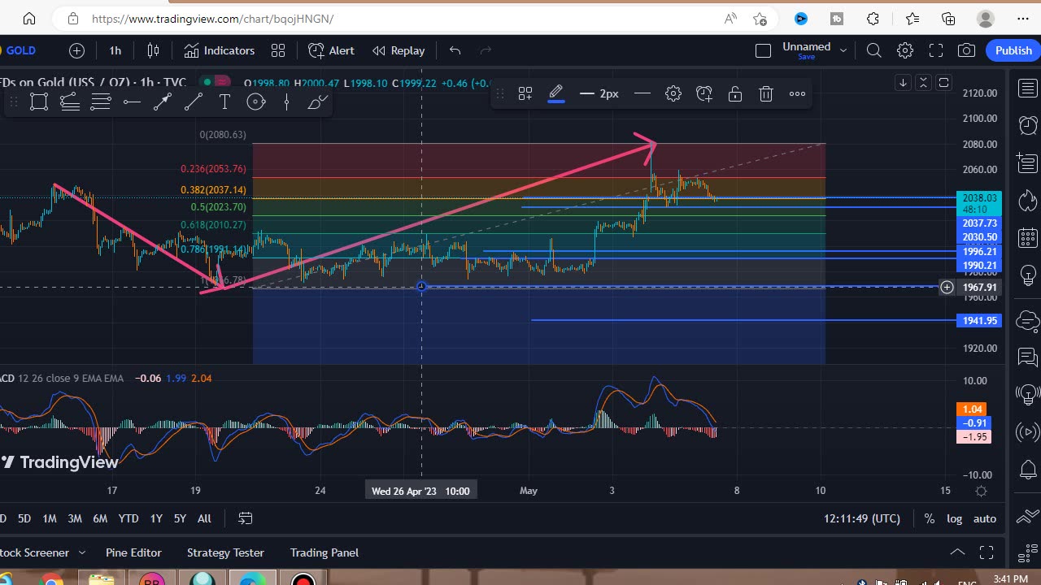Move pane down with the arrow button
1041x585 pixels.
pos(903,82)
